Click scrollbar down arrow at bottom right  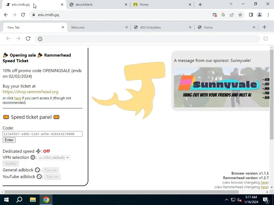[x=272, y=187]
